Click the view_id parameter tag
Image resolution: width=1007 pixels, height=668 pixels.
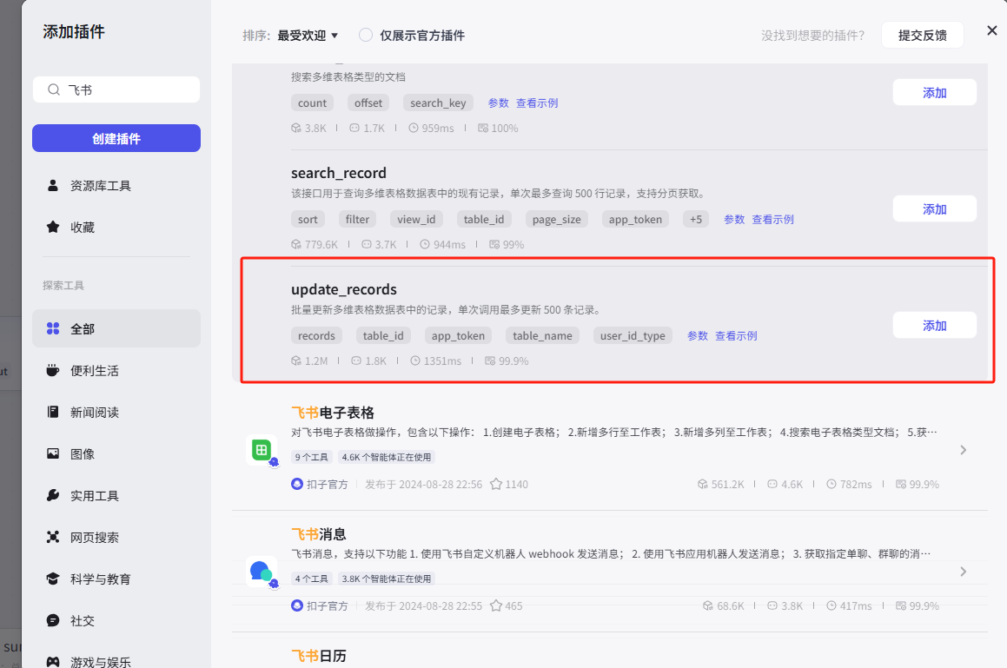pyautogui.click(x=416, y=219)
